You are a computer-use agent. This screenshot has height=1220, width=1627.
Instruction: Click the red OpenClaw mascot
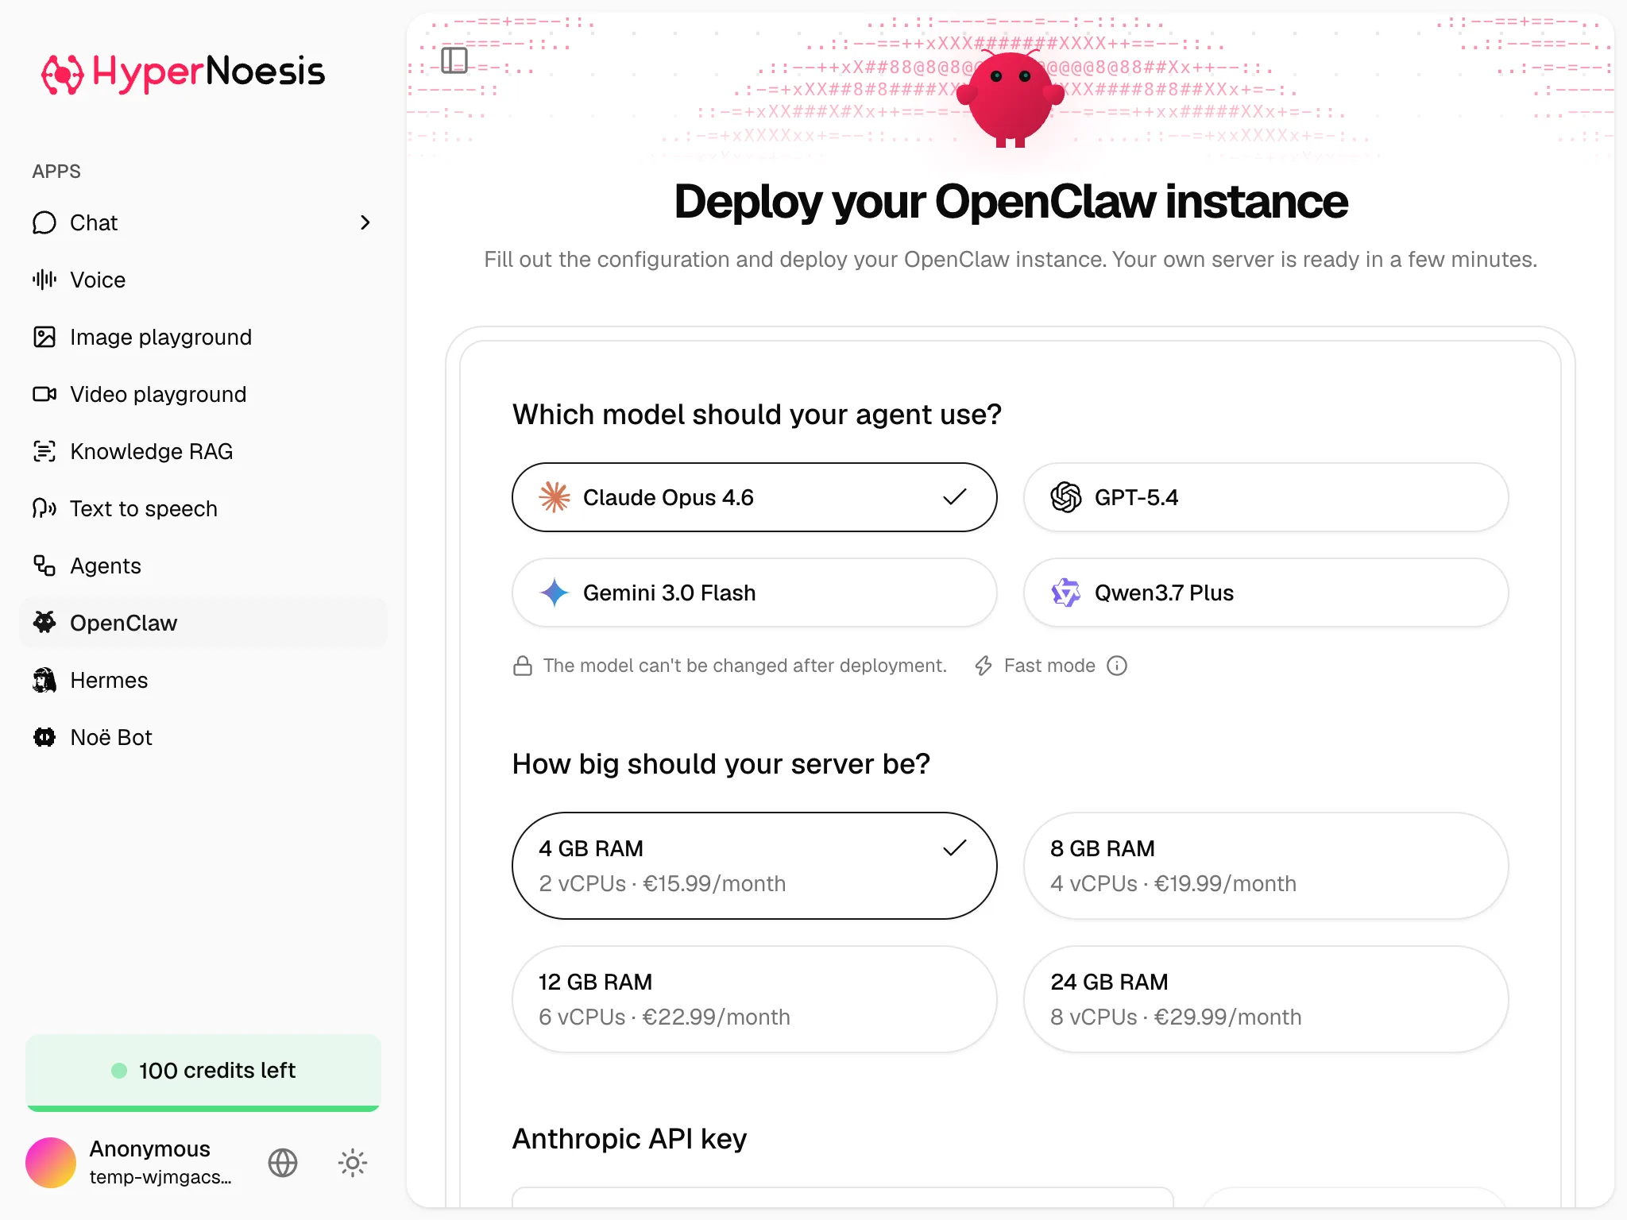(x=1011, y=98)
